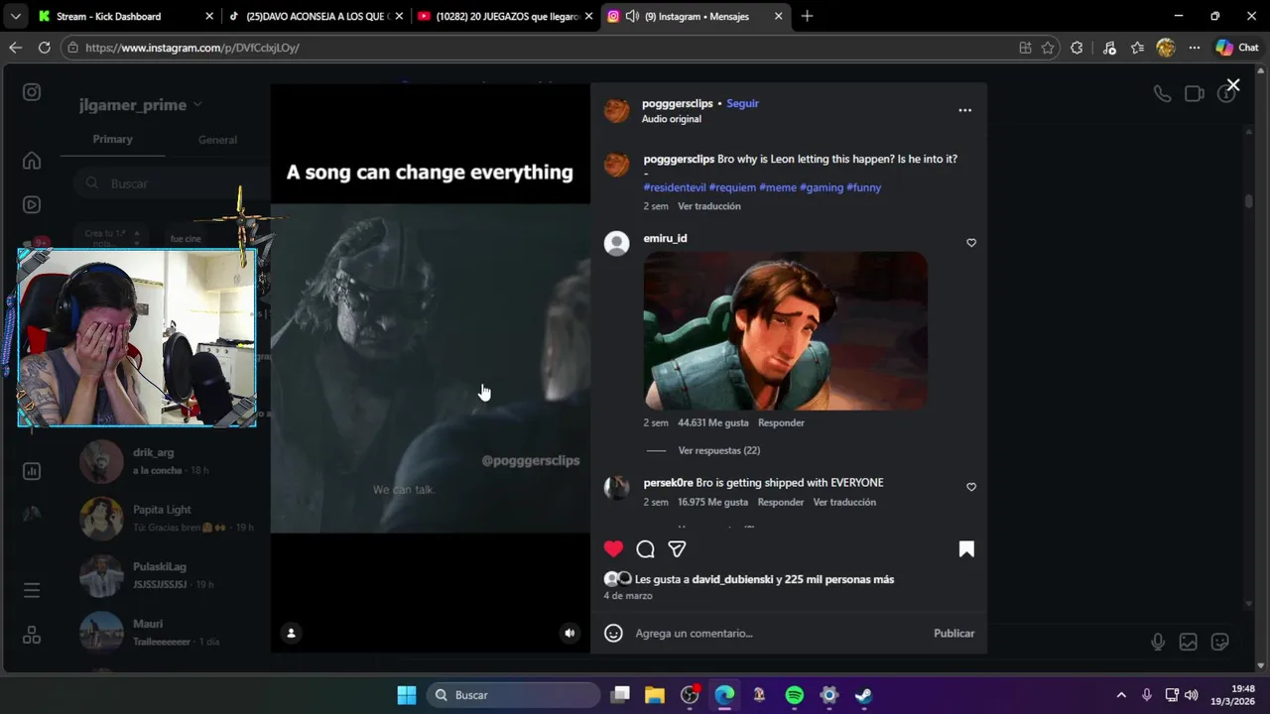1270x714 pixels.
Task: Open Steam from the taskbar
Action: click(864, 695)
